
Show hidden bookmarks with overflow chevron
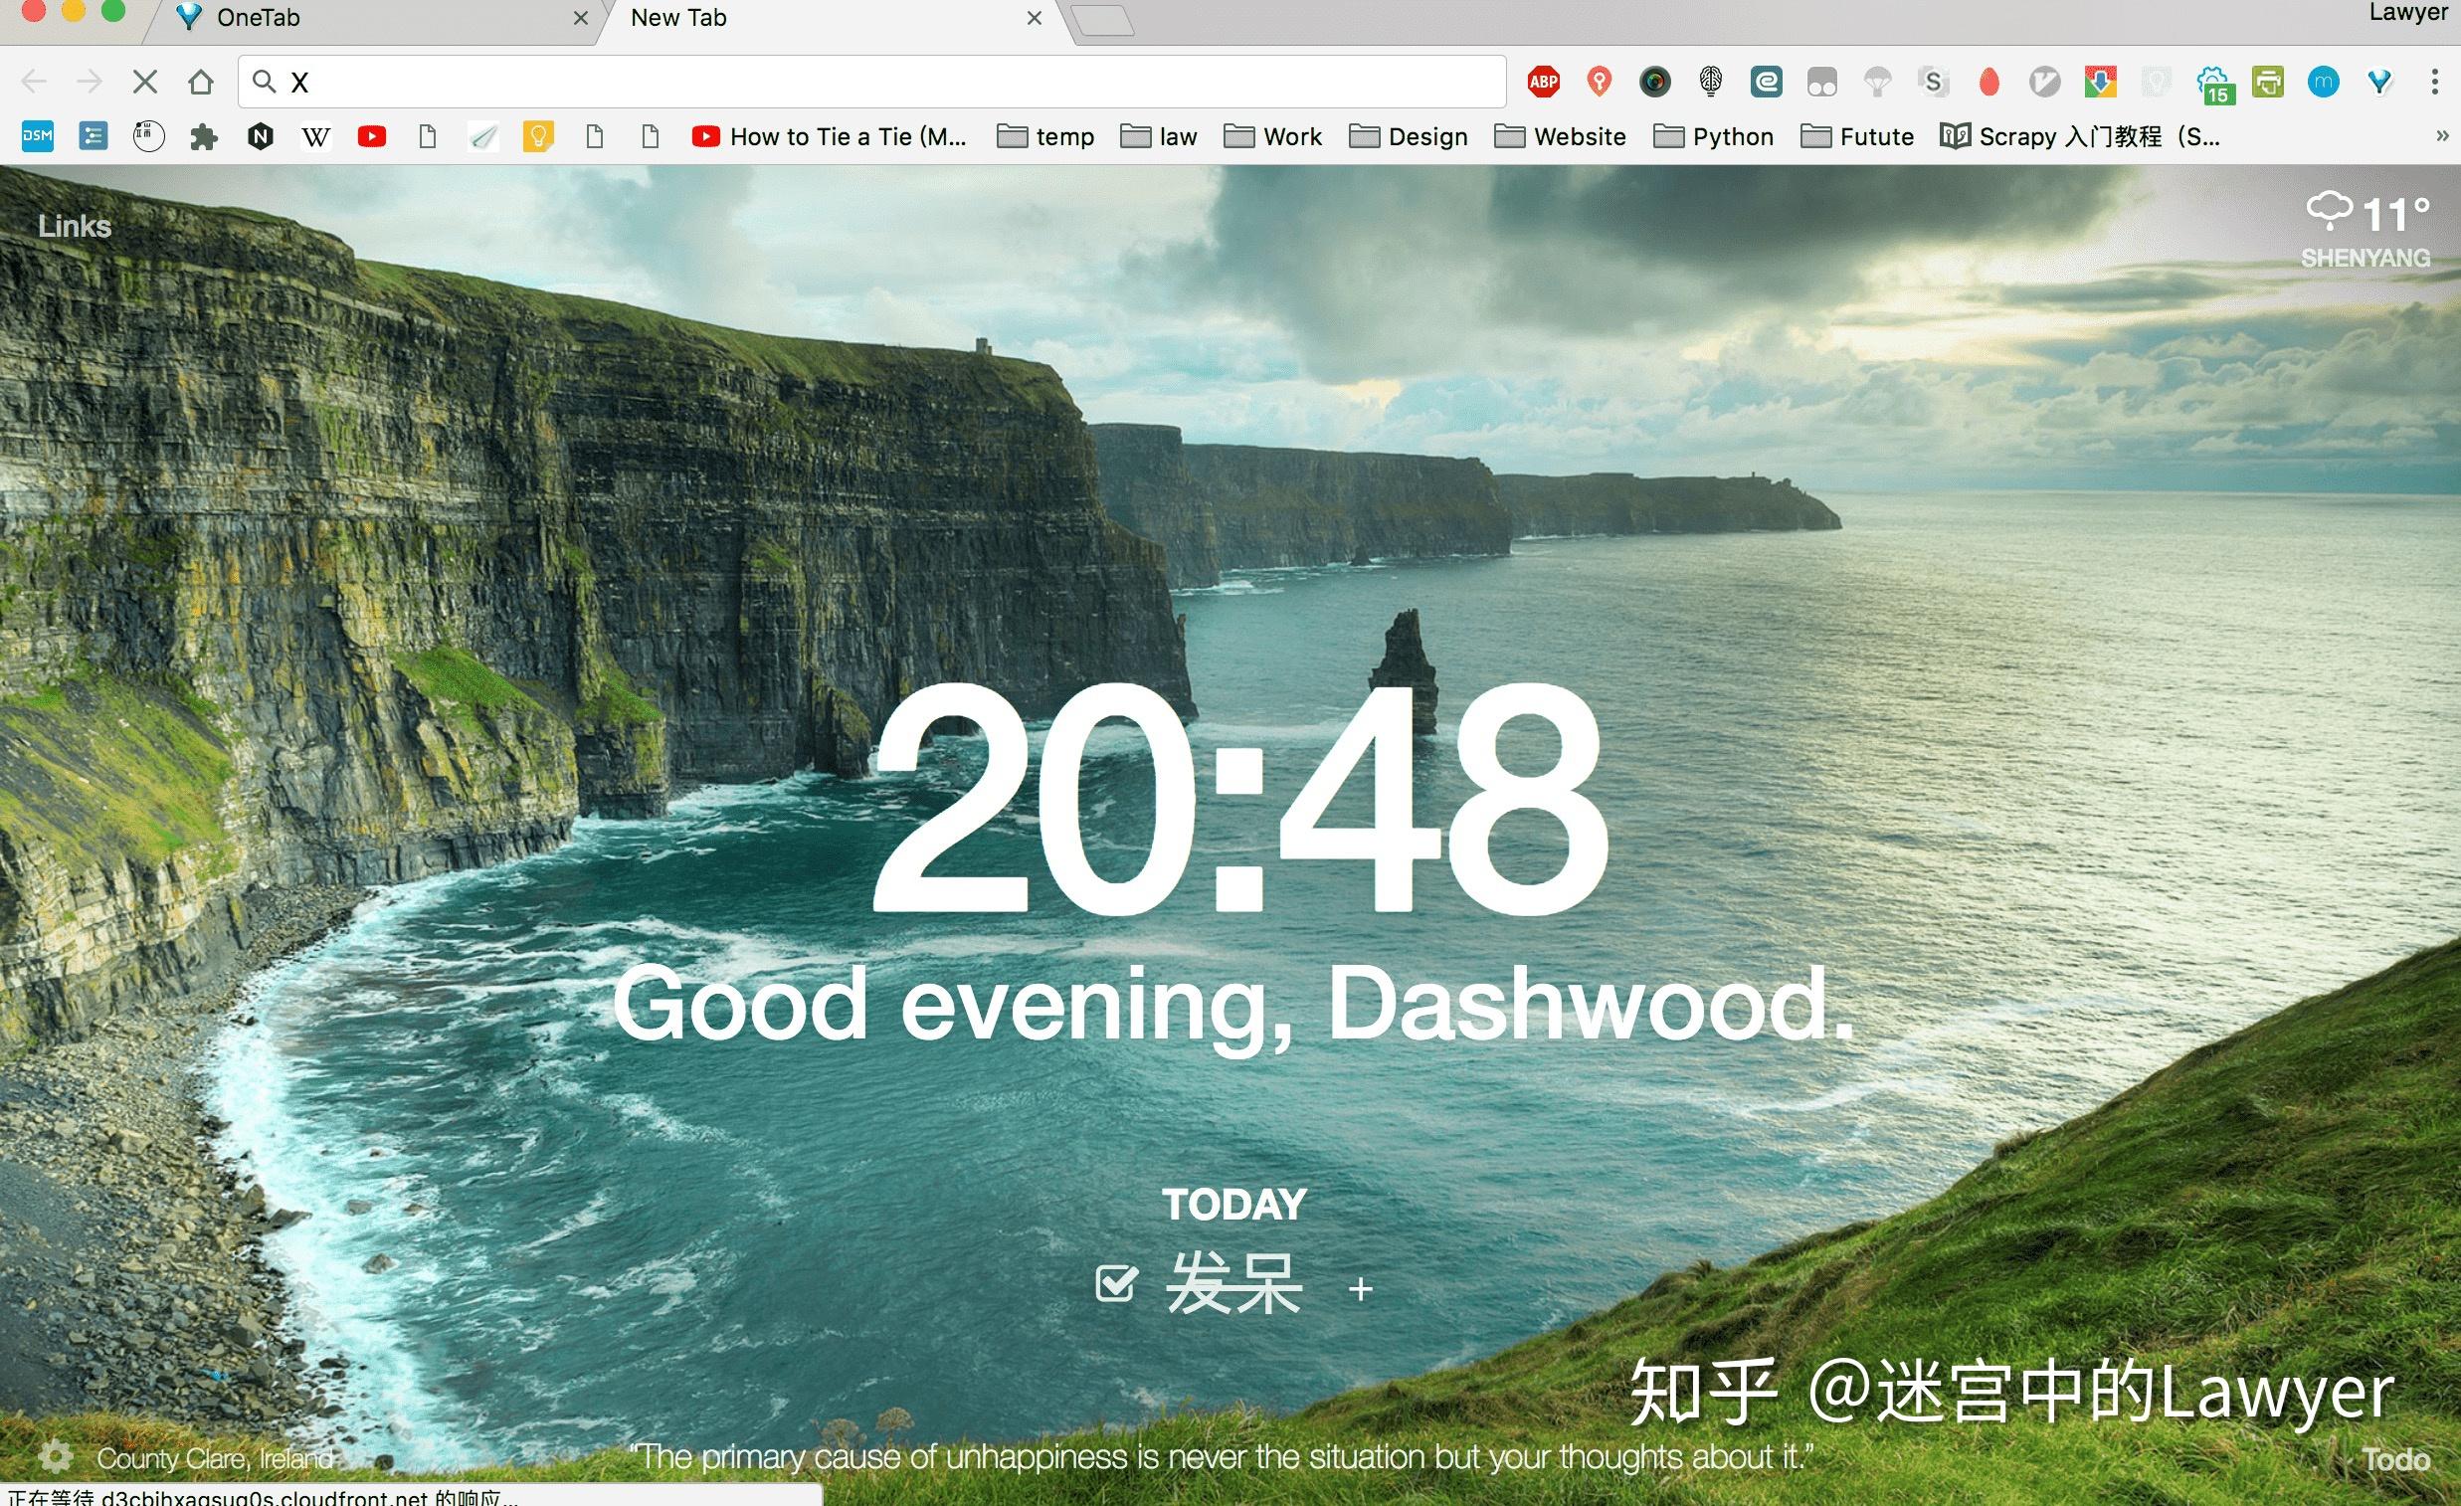(x=2442, y=136)
